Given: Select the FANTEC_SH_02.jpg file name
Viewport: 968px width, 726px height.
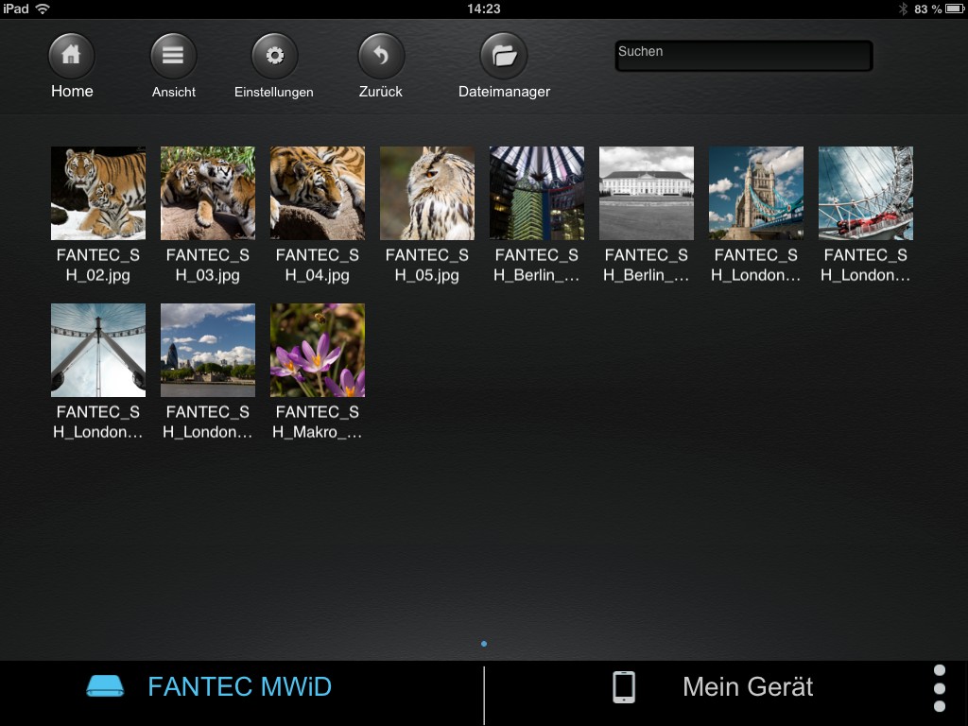Looking at the screenshot, I should pyautogui.click(x=98, y=265).
